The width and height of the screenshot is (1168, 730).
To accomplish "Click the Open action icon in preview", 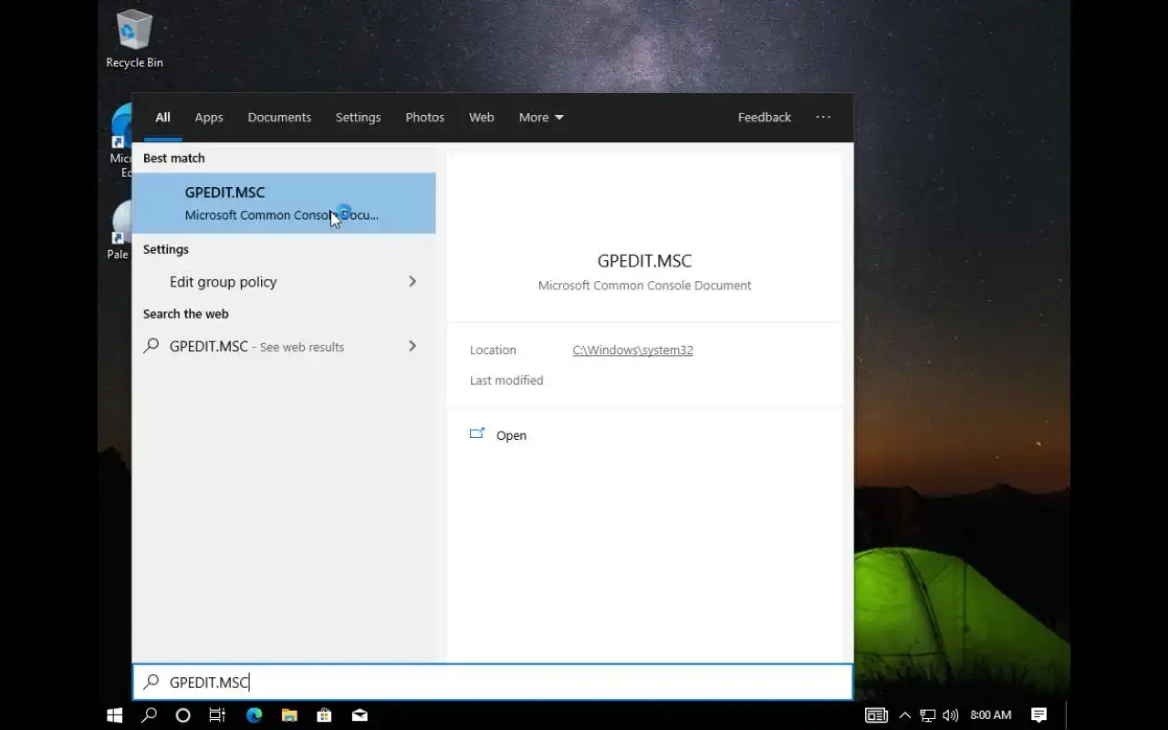I will pos(476,434).
